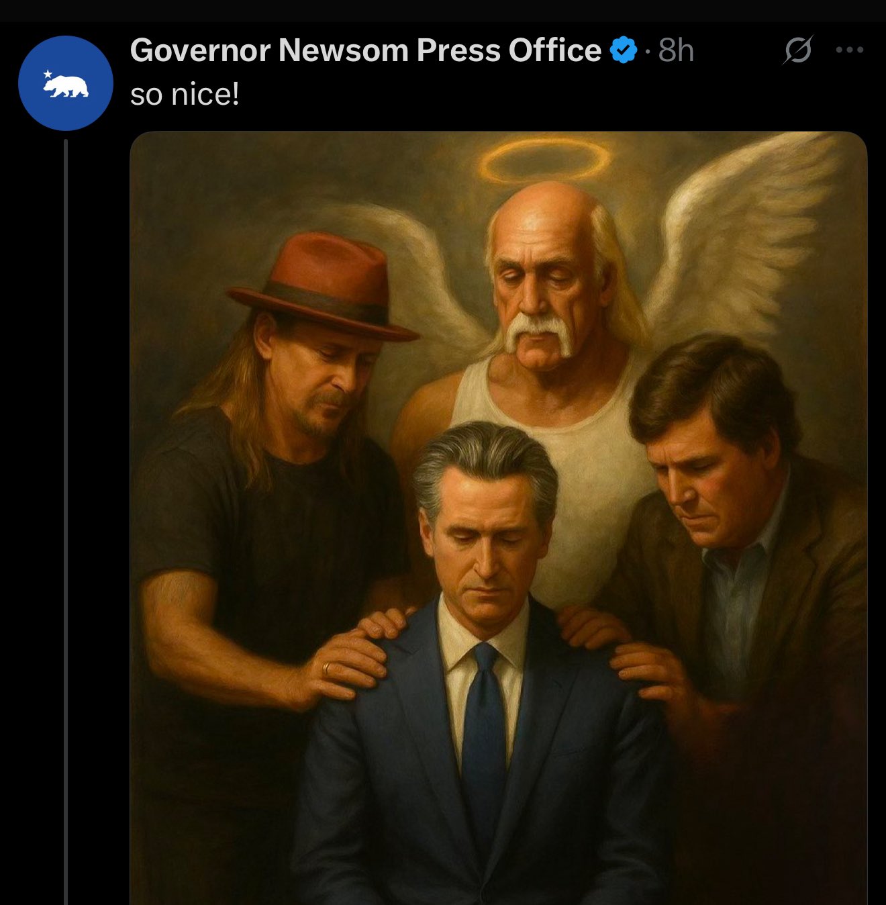This screenshot has height=905, width=886.
Task: Open the three-dot more options menu
Action: click(x=849, y=50)
